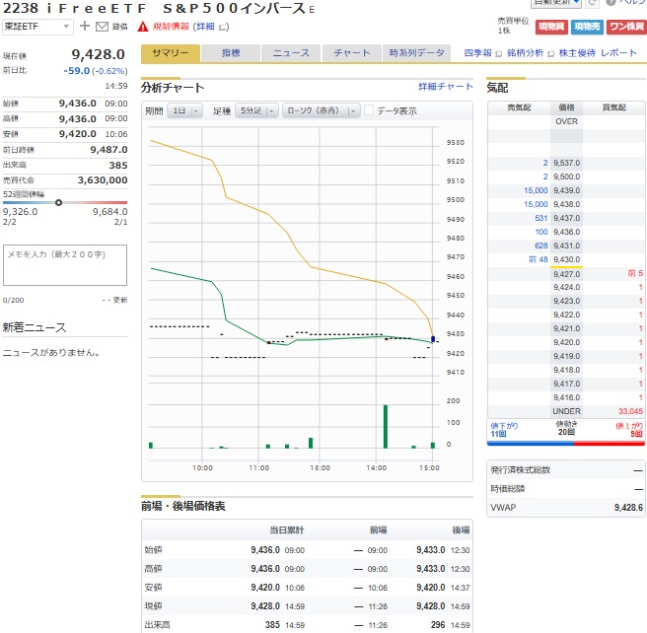Open the 期間 1日 period dropdown
Screen dimensions: 647x633
[184, 111]
